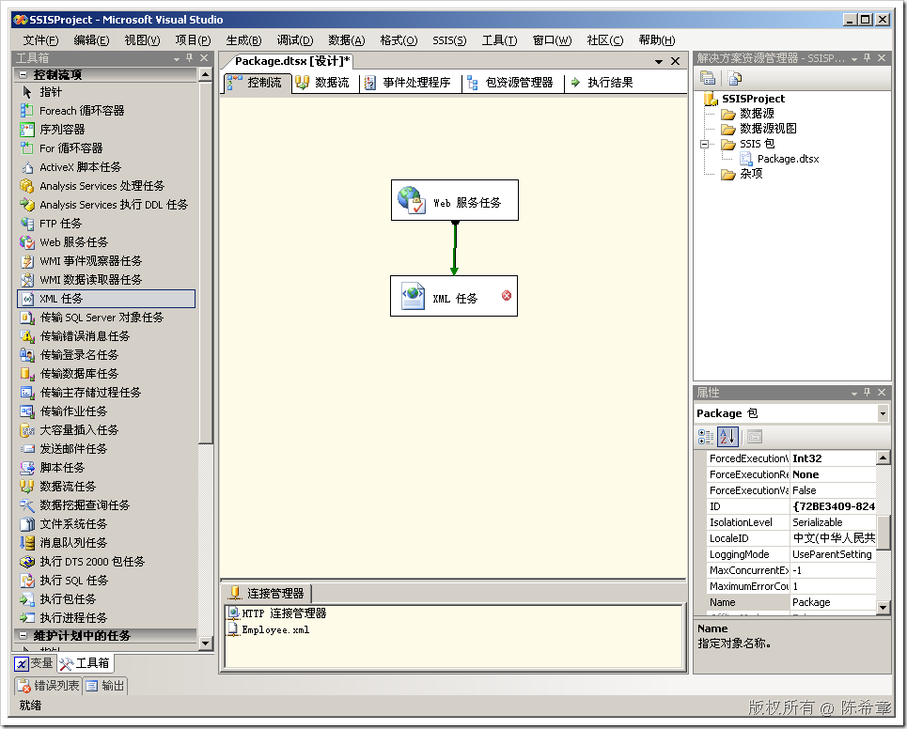Screen dimensions: 907x729
Task: Collapse the 控制流项 toolbox section
Action: pos(23,74)
